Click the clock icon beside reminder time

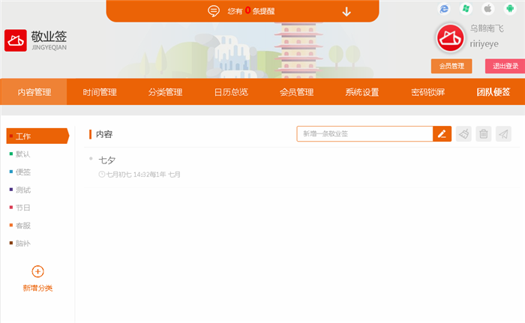pyautogui.click(x=102, y=174)
